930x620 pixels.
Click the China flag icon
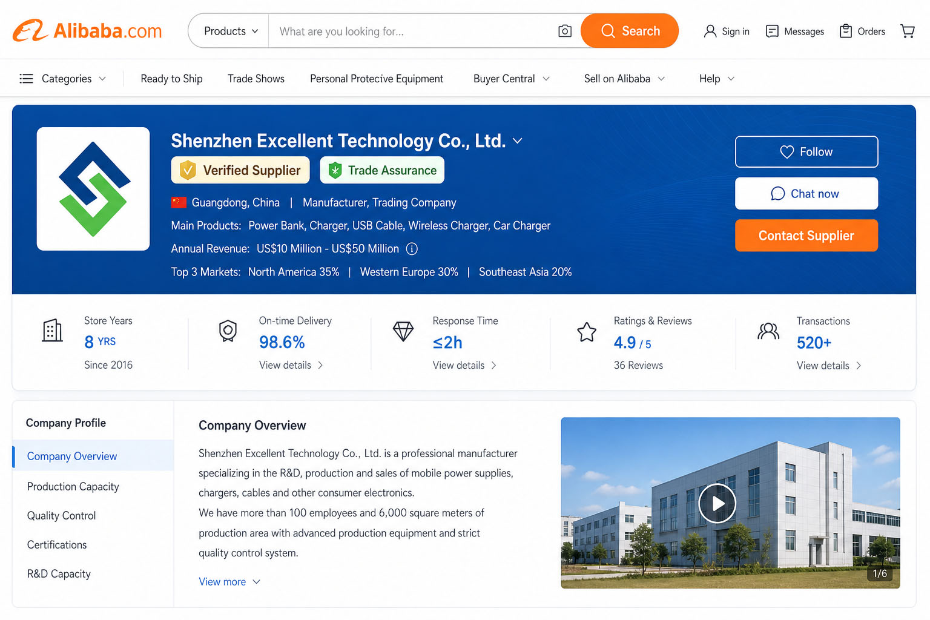tap(179, 202)
